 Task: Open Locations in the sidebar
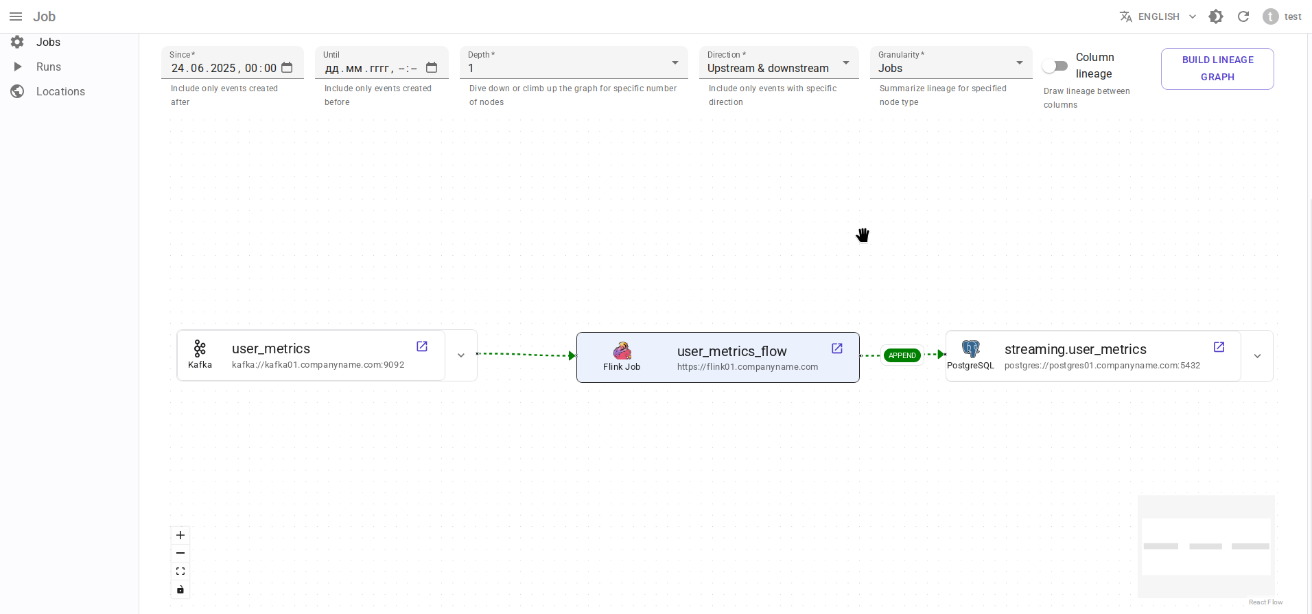coord(60,91)
